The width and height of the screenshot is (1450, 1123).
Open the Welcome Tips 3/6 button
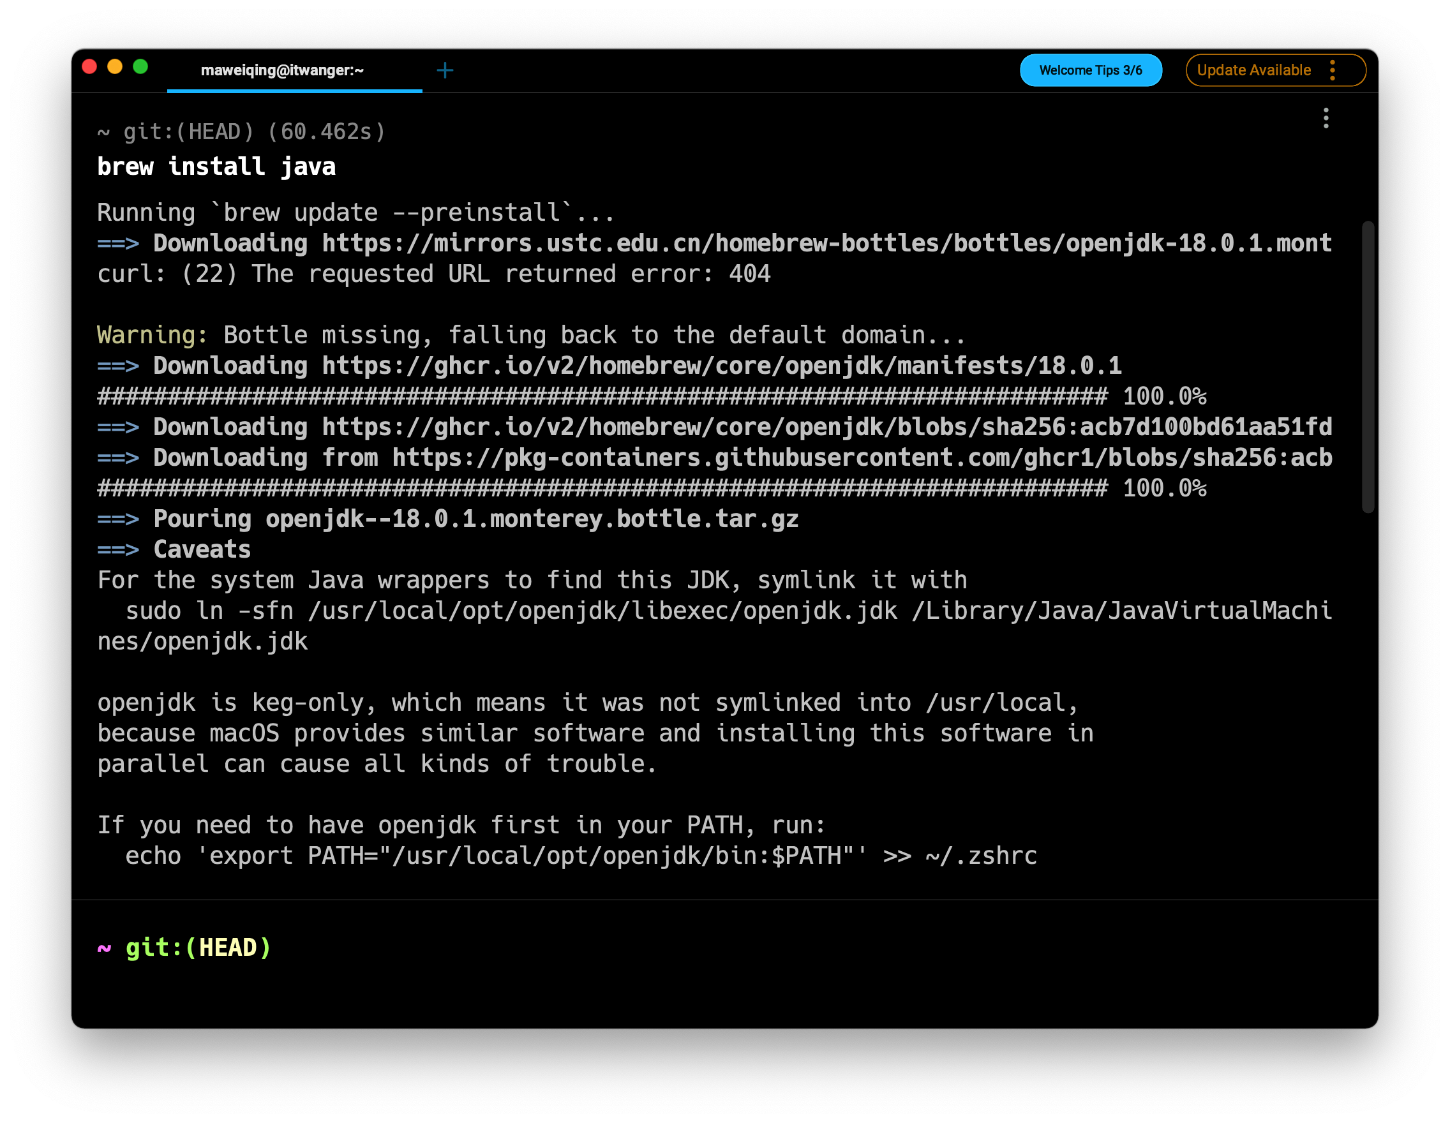[x=1090, y=70]
